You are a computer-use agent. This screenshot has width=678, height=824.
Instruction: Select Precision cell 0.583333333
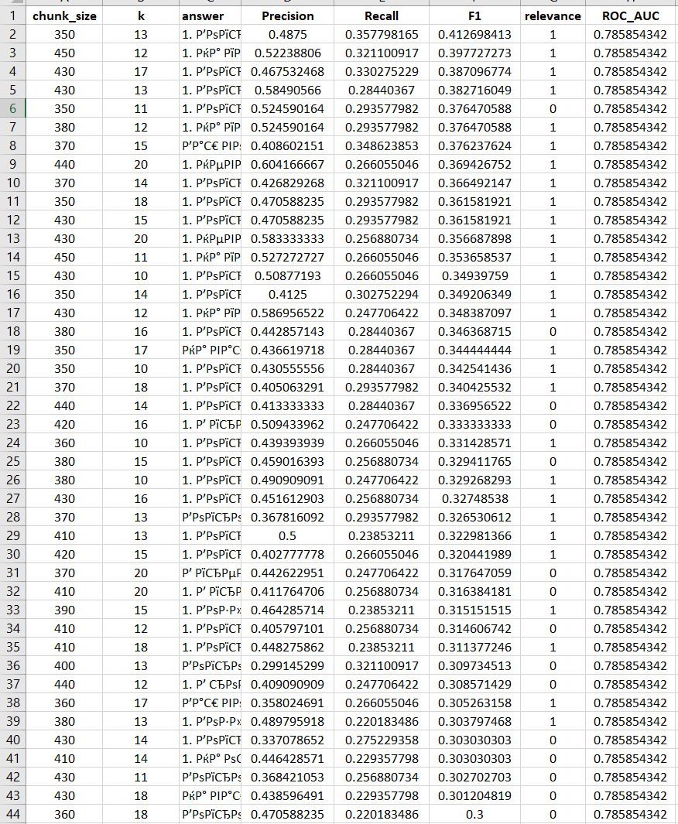coord(287,238)
